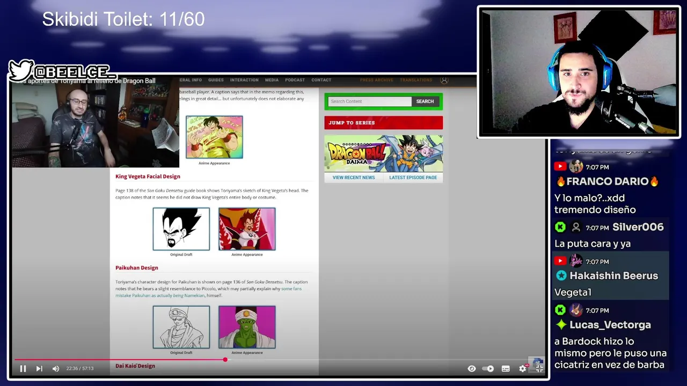Click the Dai Kaio Design heading

pyautogui.click(x=135, y=366)
